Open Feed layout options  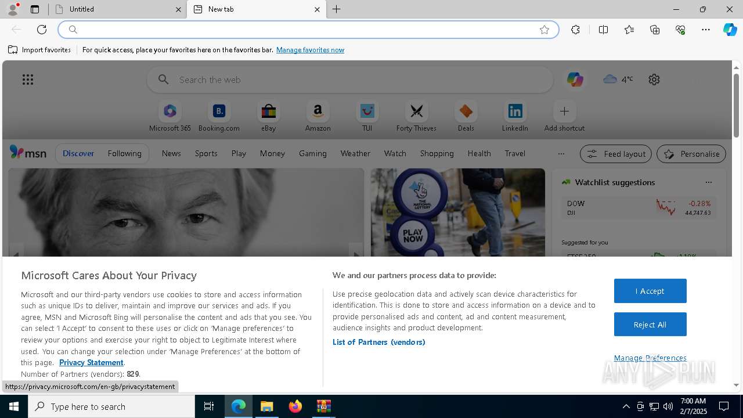coord(616,154)
